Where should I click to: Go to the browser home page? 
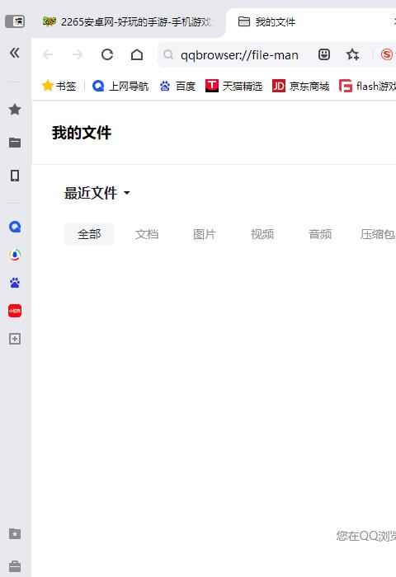tap(137, 55)
